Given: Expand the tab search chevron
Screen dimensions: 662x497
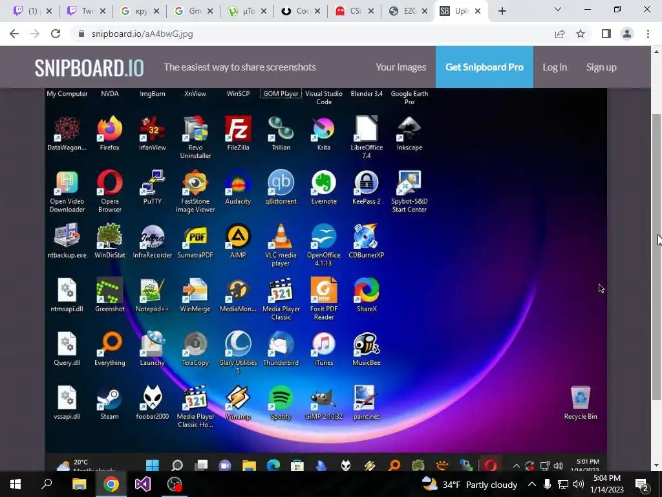Looking at the screenshot, I should click(x=558, y=9).
